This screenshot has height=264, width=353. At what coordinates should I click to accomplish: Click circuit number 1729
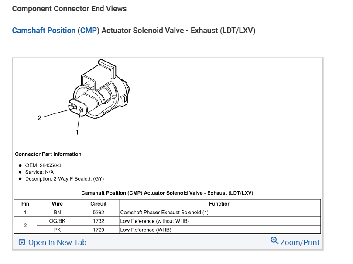pyautogui.click(x=98, y=230)
